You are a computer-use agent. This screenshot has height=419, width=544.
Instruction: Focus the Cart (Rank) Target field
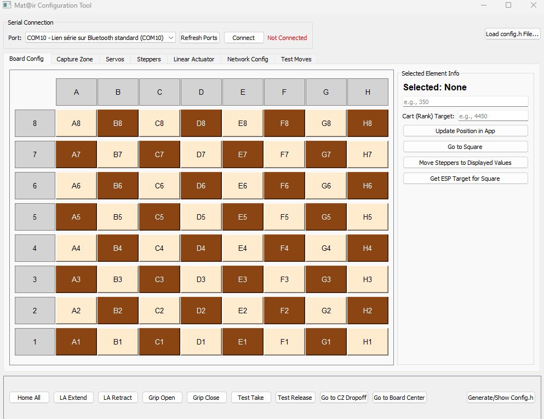(x=493, y=116)
